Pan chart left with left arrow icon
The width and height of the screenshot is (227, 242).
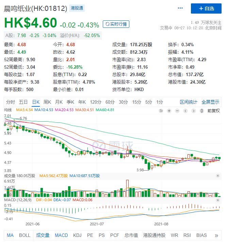(x=185, y=111)
